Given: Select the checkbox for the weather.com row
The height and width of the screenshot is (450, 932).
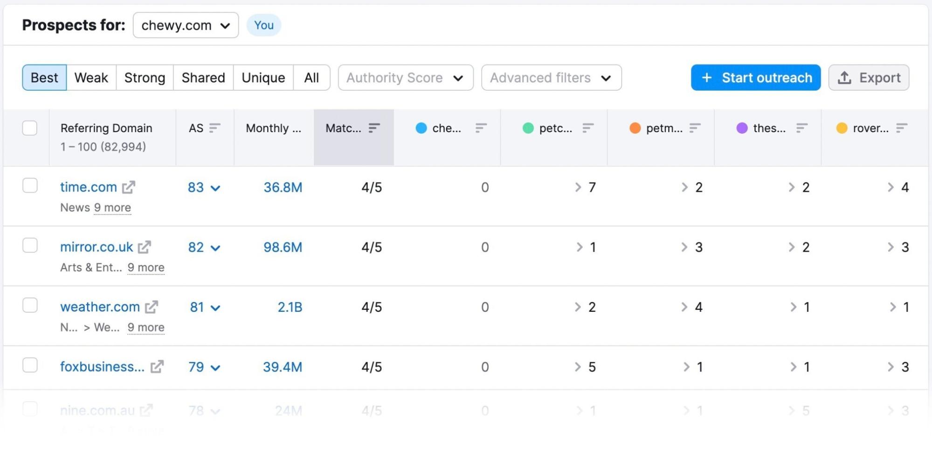Looking at the screenshot, I should tap(30, 305).
